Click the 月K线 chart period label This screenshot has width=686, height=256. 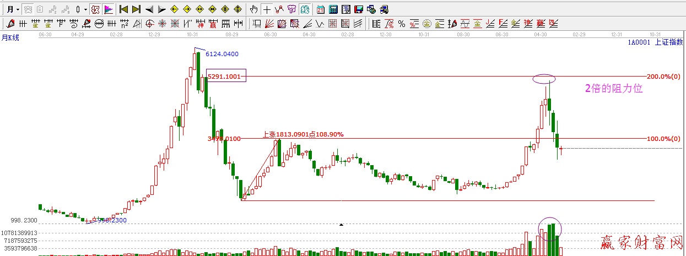click(x=10, y=37)
